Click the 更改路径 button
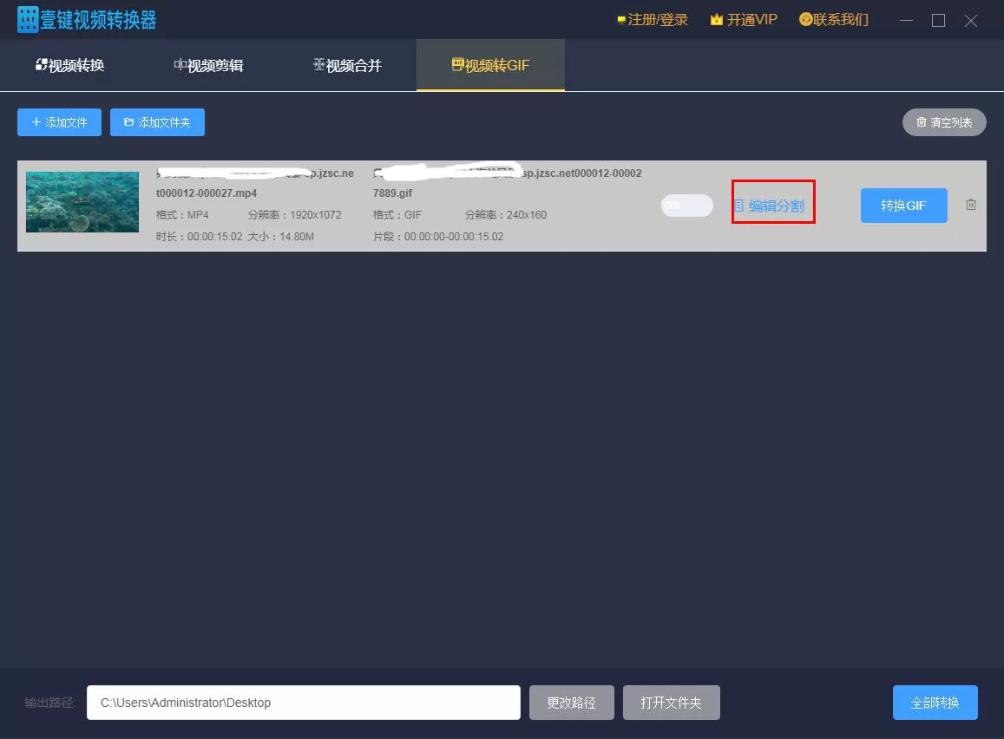This screenshot has height=739, width=1004. tap(571, 703)
